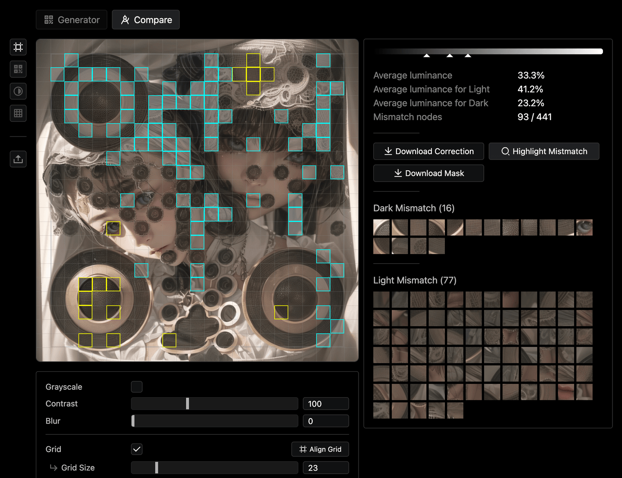Click the magnifier icon on Highlight Mistmatch
622x478 pixels.
[x=505, y=151]
